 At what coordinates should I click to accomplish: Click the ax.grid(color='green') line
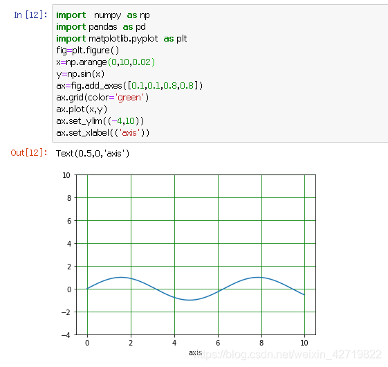(x=102, y=98)
